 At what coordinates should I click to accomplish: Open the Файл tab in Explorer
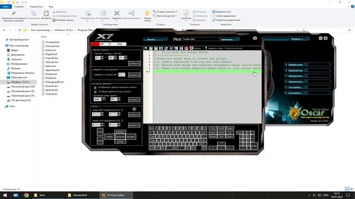pos(6,7)
